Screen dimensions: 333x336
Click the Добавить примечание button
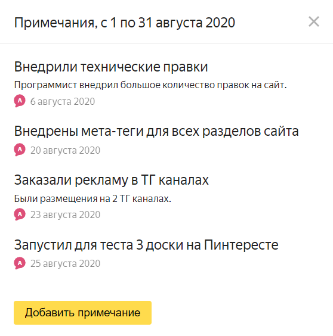pos(83,313)
